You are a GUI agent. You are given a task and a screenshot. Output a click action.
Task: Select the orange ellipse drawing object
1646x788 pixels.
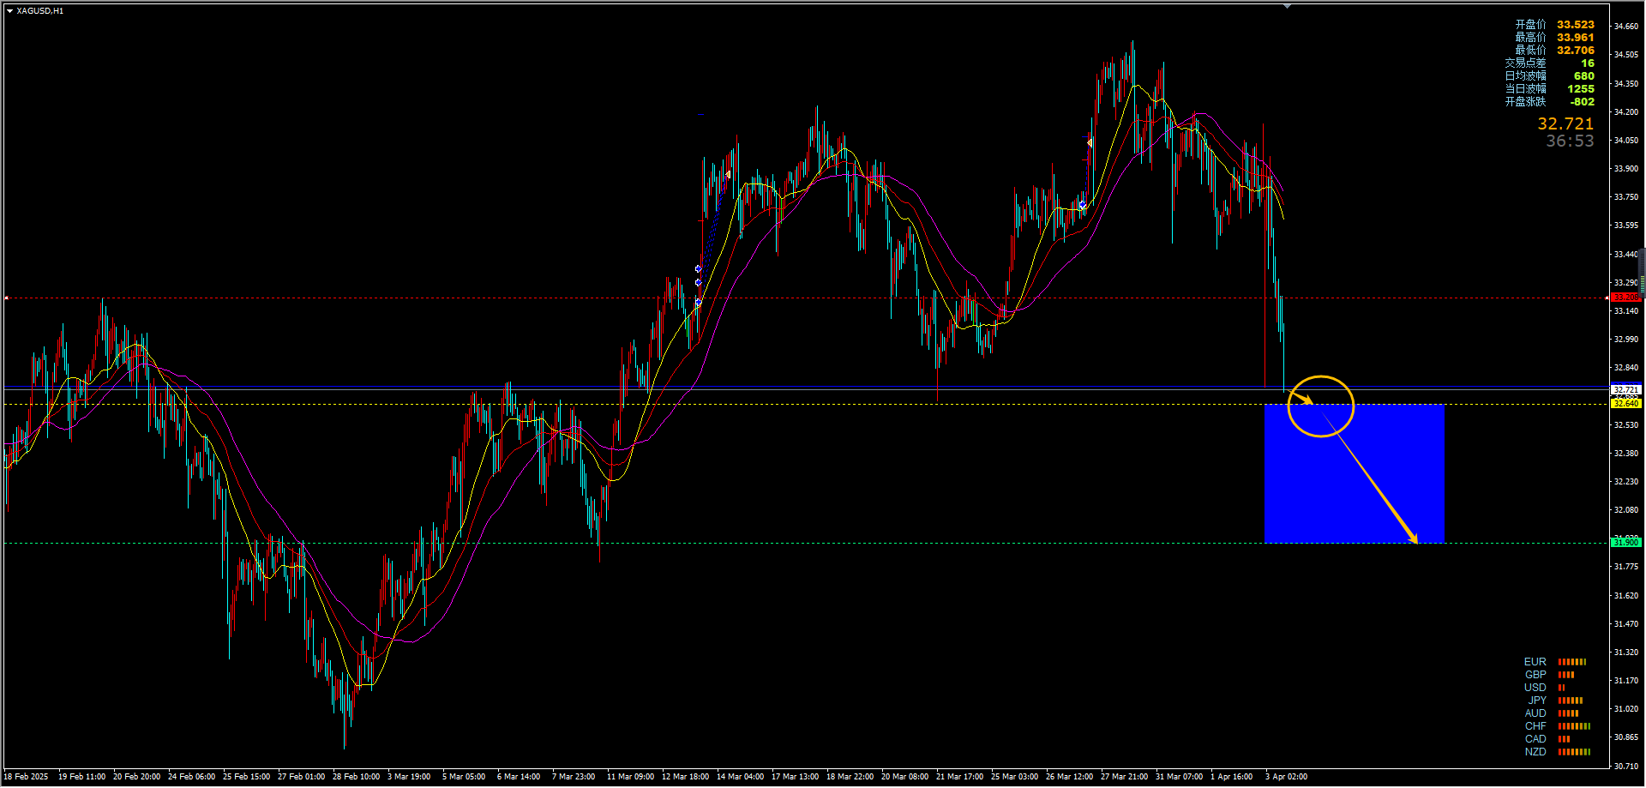click(x=1321, y=406)
